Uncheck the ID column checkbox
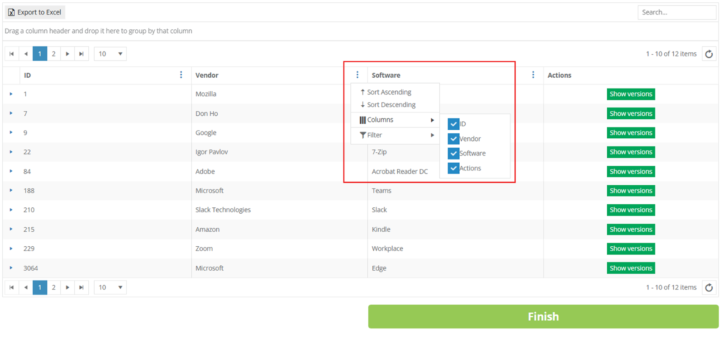724x338 pixels. coord(453,124)
